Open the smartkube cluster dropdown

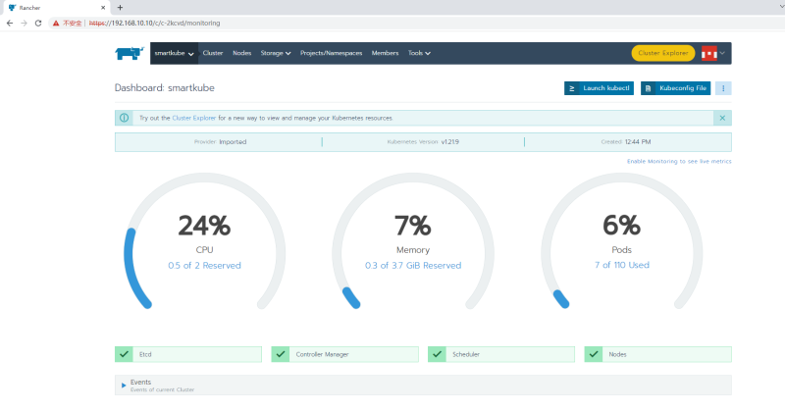(x=174, y=53)
